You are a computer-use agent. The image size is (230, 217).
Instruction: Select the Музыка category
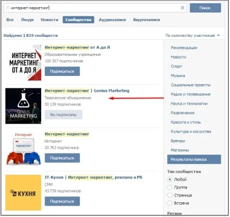coord(178,75)
